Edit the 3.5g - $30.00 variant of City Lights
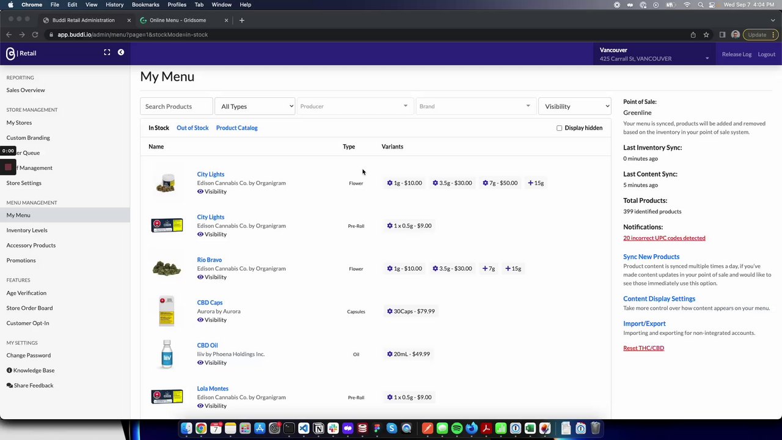Viewport: 782px width, 440px height. point(452,183)
